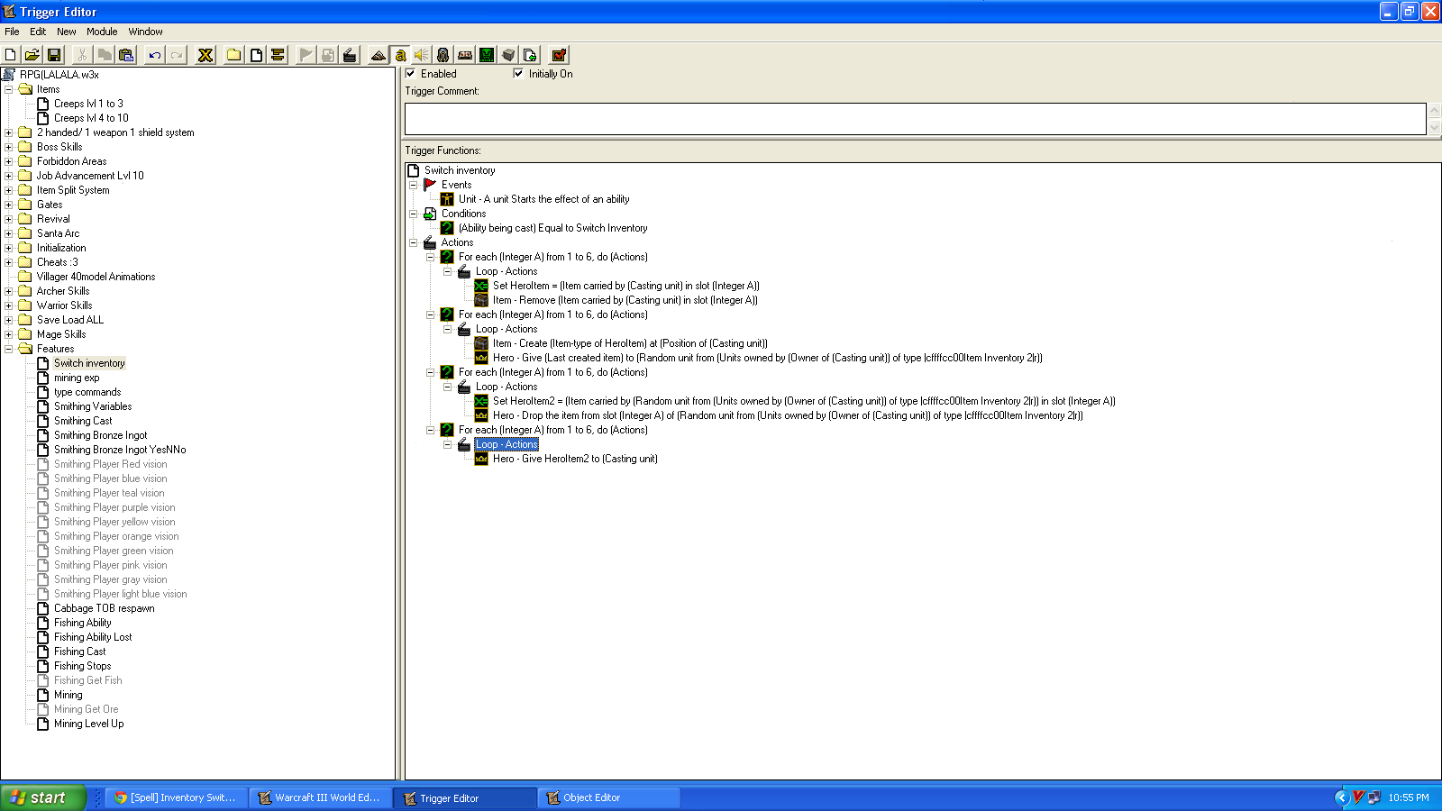The height and width of the screenshot is (811, 1442).
Task: Open the Terrain Editor mountain icon
Action: tap(379, 55)
